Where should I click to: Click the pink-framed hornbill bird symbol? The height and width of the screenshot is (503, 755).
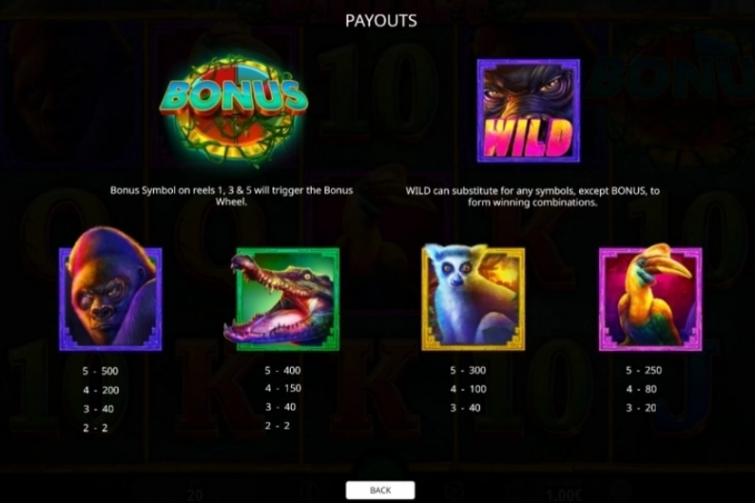pyautogui.click(x=650, y=297)
